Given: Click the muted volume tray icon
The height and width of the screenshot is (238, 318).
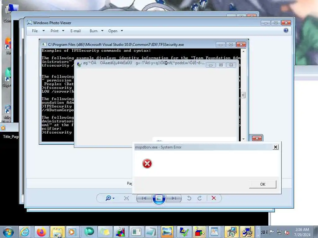Looking at the screenshot, I should coord(287,232).
